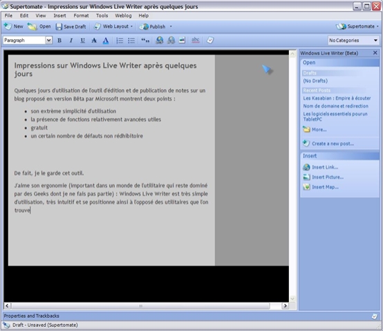The height and width of the screenshot is (331, 383).
Task: Apply numbered list formatting
Action: click(x=120, y=41)
